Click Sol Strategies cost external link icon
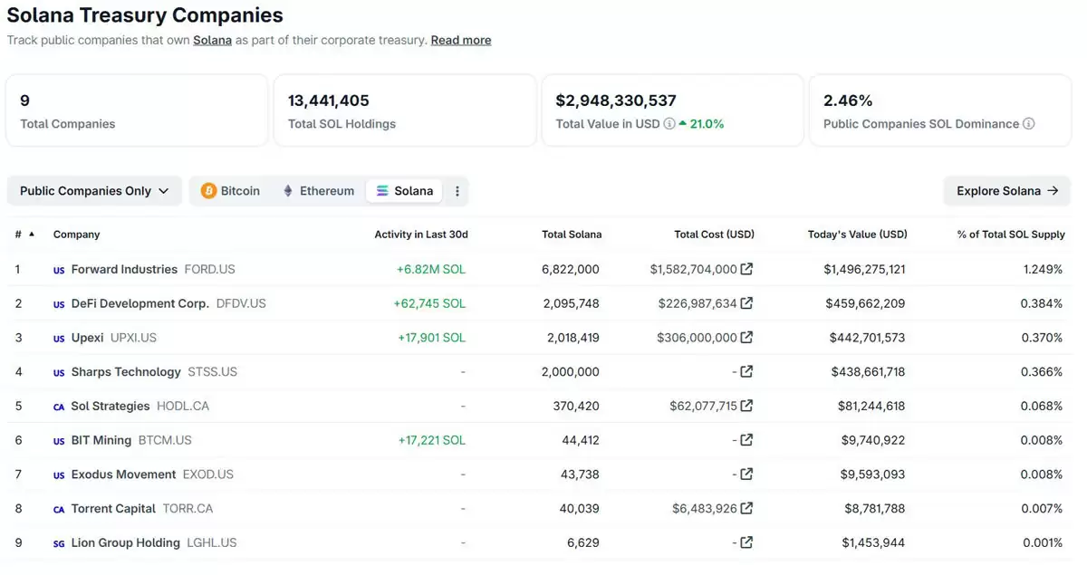Screen dimensions: 1087x575 (746, 406)
